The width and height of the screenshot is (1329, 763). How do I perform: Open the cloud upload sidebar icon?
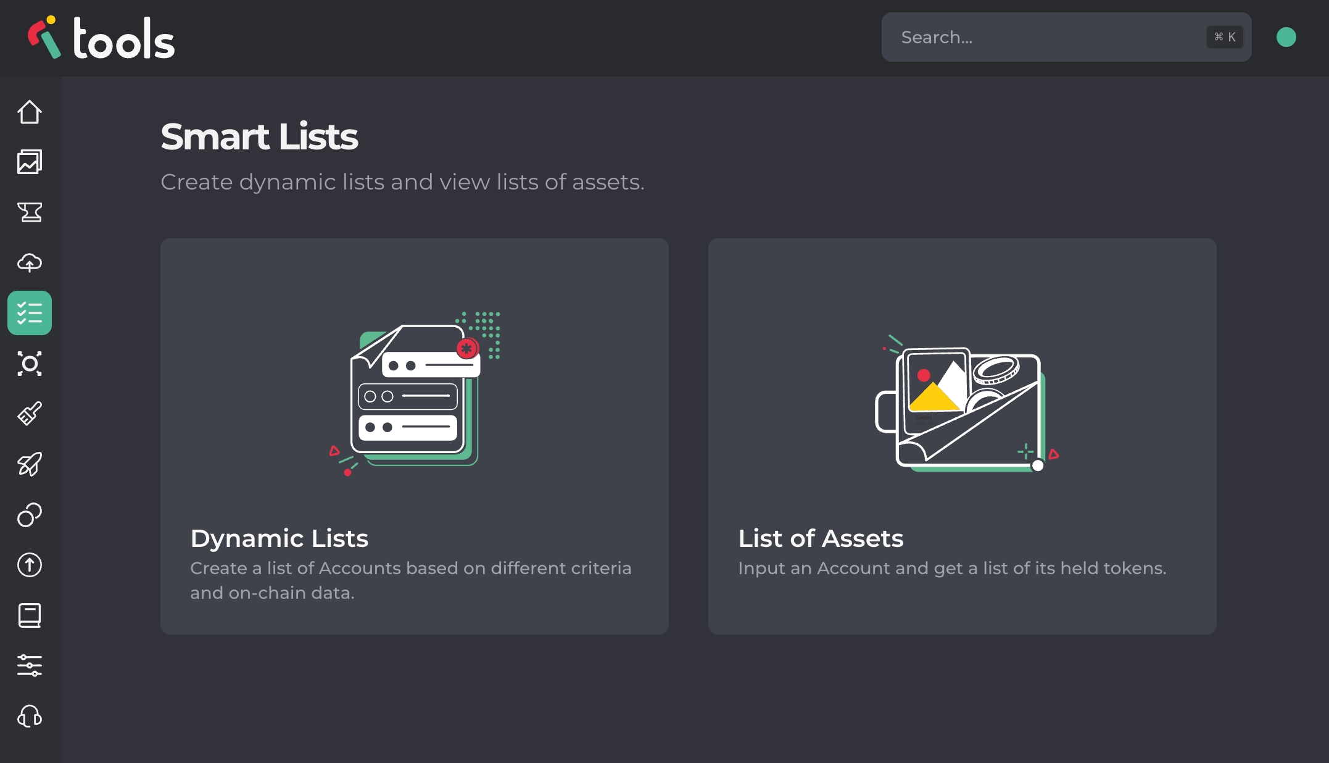click(x=30, y=263)
